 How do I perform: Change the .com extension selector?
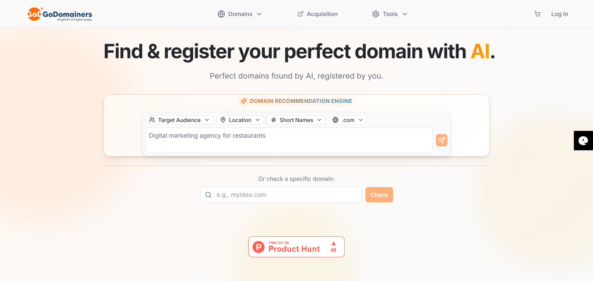coord(348,120)
